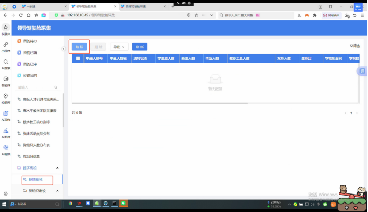Reload the page with refresh icon
The image size is (368, 212).
21,15
